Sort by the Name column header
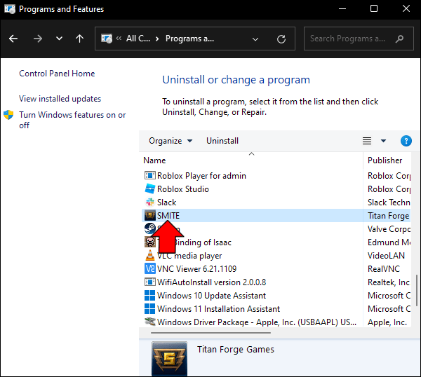Viewport: 421px width, 377px height. pyautogui.click(x=154, y=160)
